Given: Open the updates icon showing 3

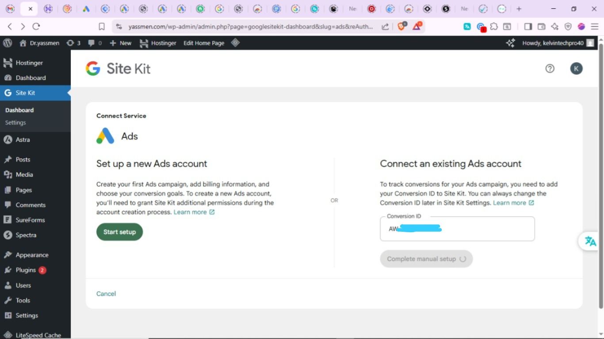Looking at the screenshot, I should coord(73,43).
